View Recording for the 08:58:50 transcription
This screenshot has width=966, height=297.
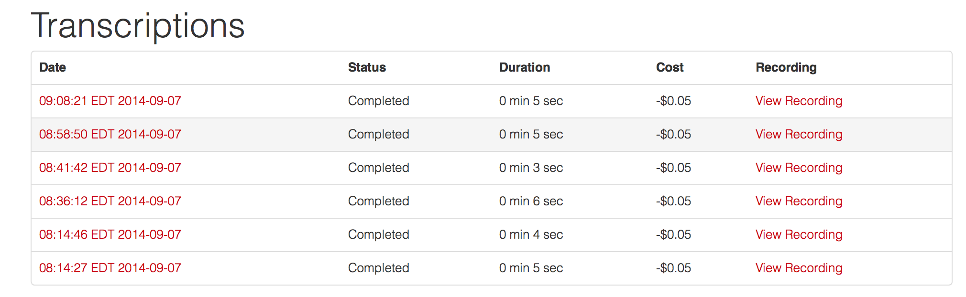coord(799,134)
